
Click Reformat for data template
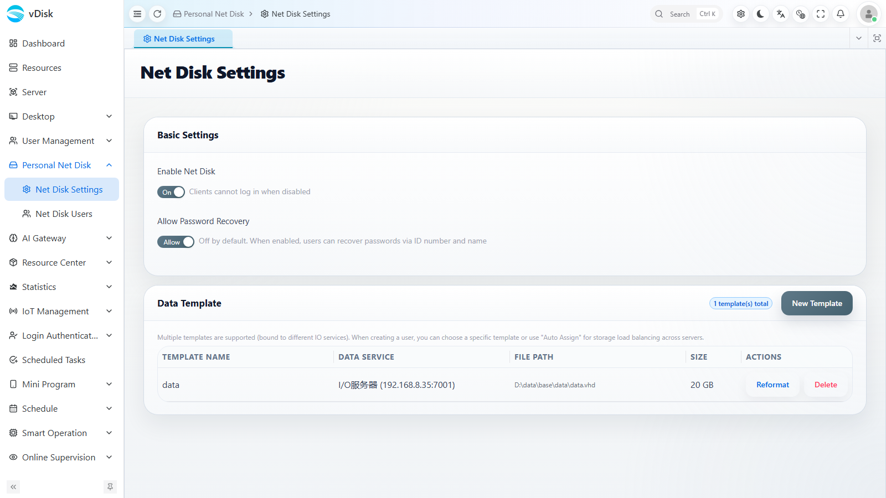tap(772, 385)
